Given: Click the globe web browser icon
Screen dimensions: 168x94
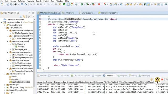Looking at the screenshot, I should pos(166,4).
